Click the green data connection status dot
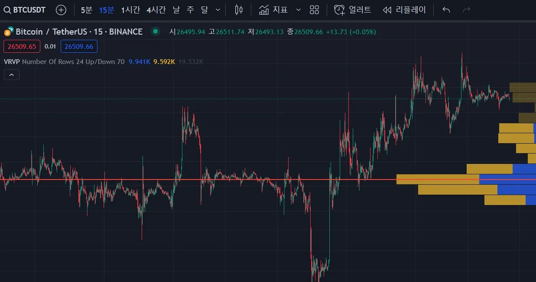The height and width of the screenshot is (282, 536). pyautogui.click(x=155, y=32)
